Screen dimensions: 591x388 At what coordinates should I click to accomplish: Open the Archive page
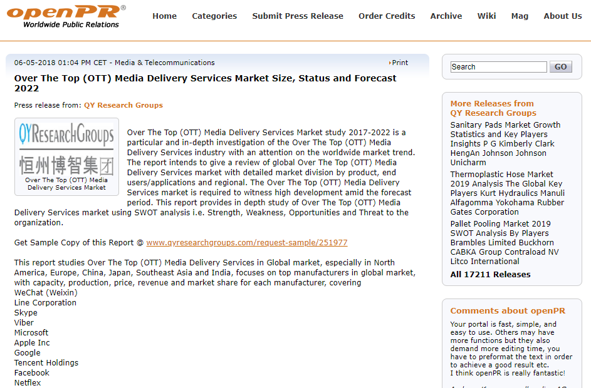446,16
